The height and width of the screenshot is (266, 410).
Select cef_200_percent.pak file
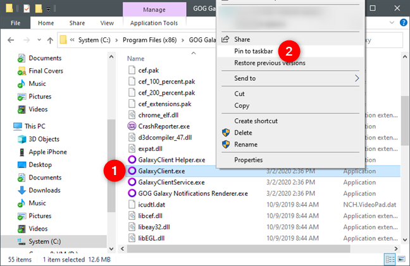(166, 93)
